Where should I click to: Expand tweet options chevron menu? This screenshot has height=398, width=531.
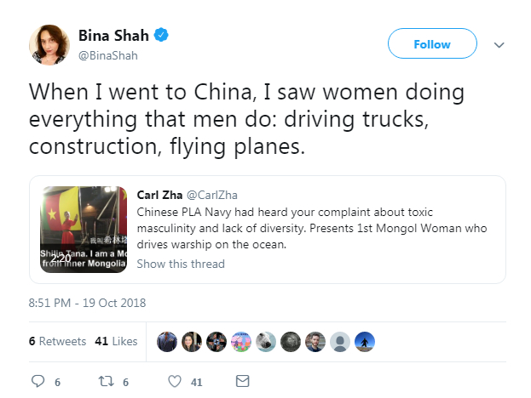[499, 44]
